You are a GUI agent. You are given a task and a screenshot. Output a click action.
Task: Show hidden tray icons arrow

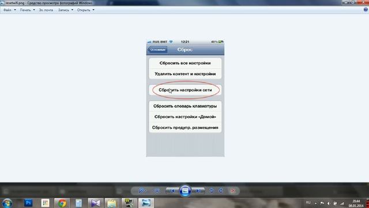coord(316,203)
